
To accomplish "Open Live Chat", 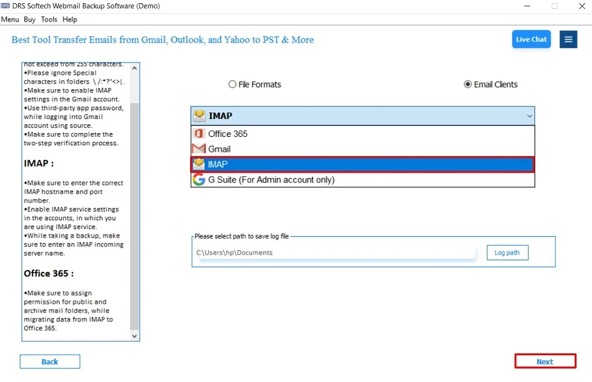I will pos(531,39).
